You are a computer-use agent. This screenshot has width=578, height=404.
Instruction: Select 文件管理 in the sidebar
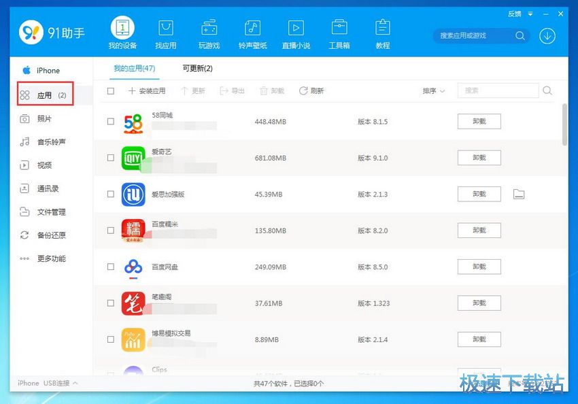[43, 212]
